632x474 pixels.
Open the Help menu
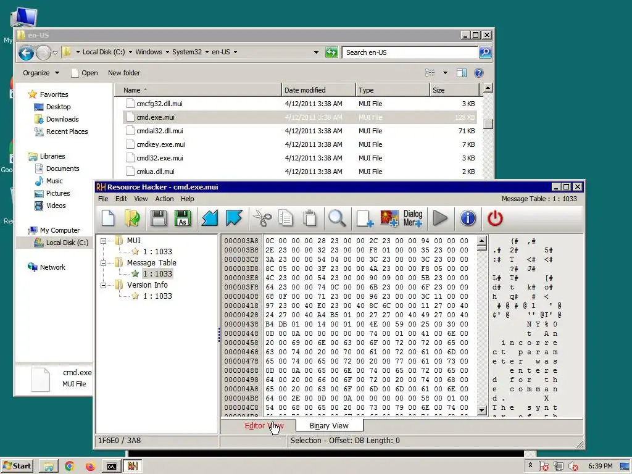(x=187, y=199)
